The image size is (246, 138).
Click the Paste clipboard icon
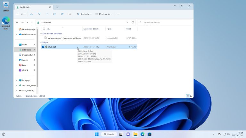tap(47, 14)
